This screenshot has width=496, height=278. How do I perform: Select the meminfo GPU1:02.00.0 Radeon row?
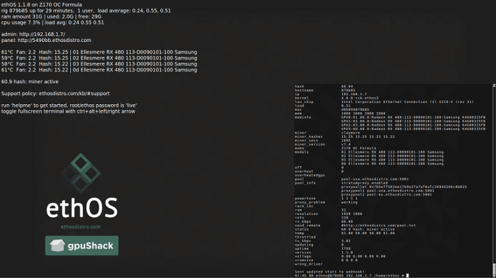pyautogui.click(x=413, y=121)
